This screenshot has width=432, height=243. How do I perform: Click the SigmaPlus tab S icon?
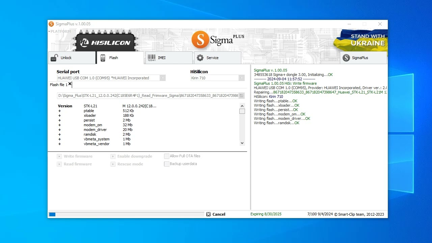pos(346,58)
